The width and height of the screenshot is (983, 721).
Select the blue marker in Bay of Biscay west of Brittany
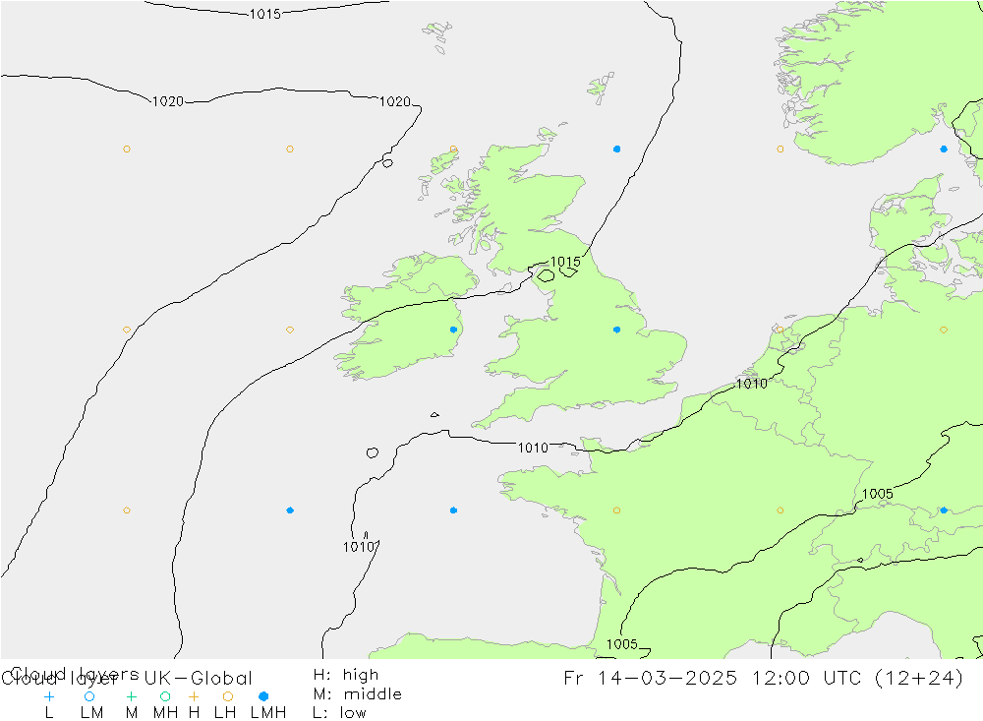(453, 511)
